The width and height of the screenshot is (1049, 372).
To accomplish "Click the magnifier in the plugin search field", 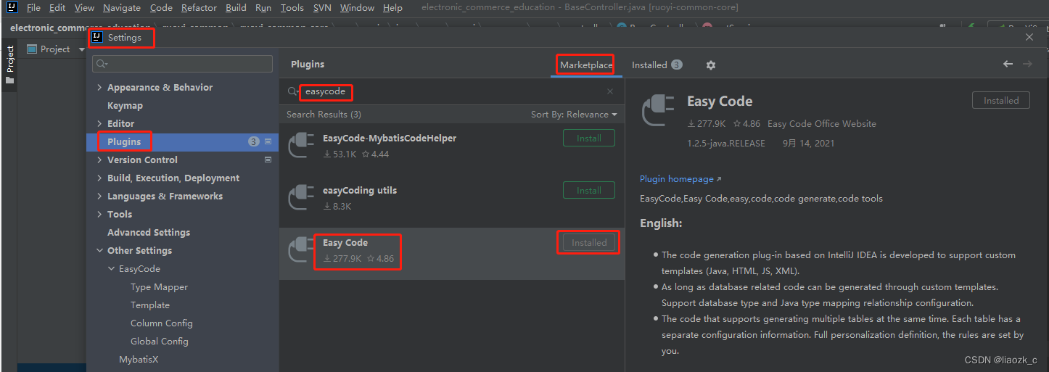I will pyautogui.click(x=292, y=92).
